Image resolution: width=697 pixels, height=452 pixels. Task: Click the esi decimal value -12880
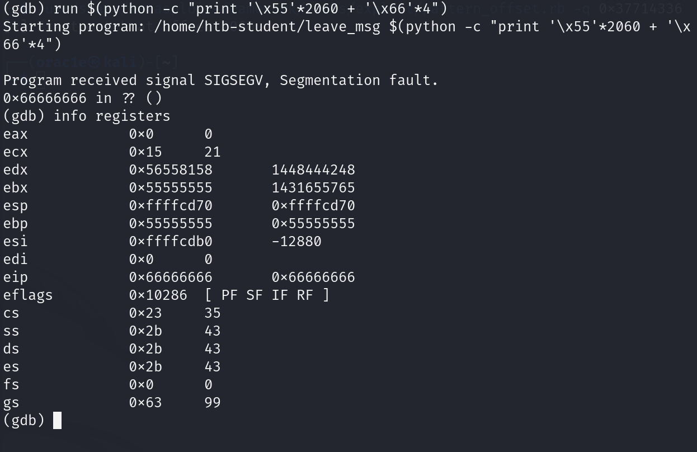(x=296, y=241)
